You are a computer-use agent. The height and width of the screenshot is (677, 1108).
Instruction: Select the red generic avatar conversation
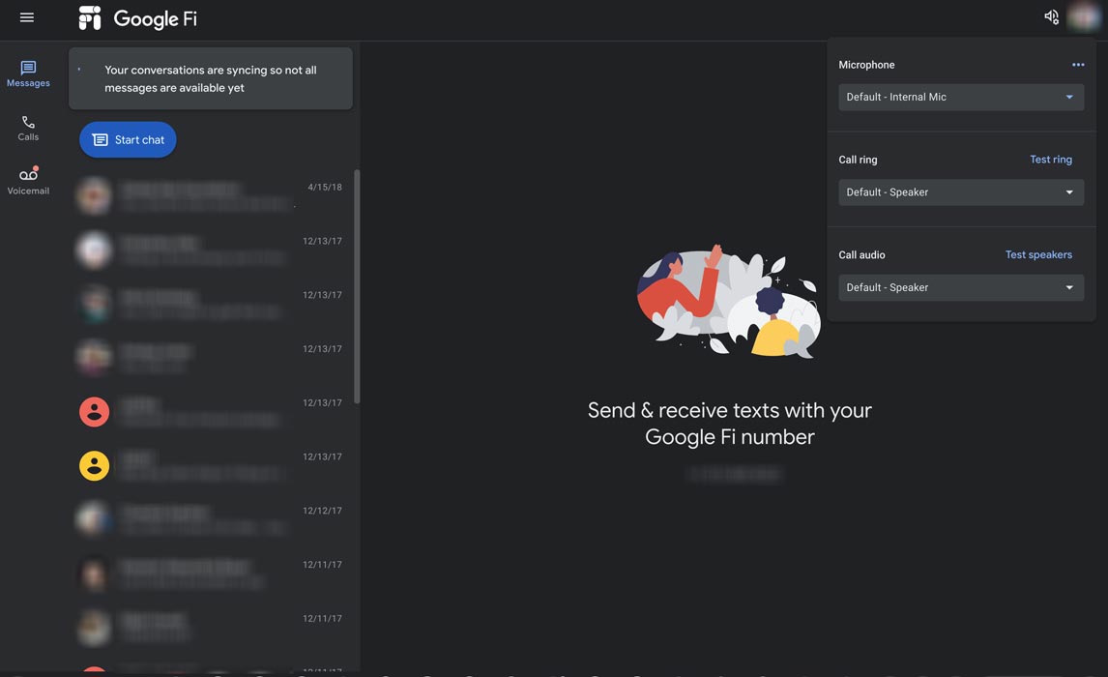[212, 412]
